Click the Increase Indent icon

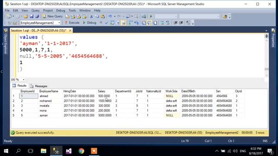pyautogui.click(x=181, y=23)
